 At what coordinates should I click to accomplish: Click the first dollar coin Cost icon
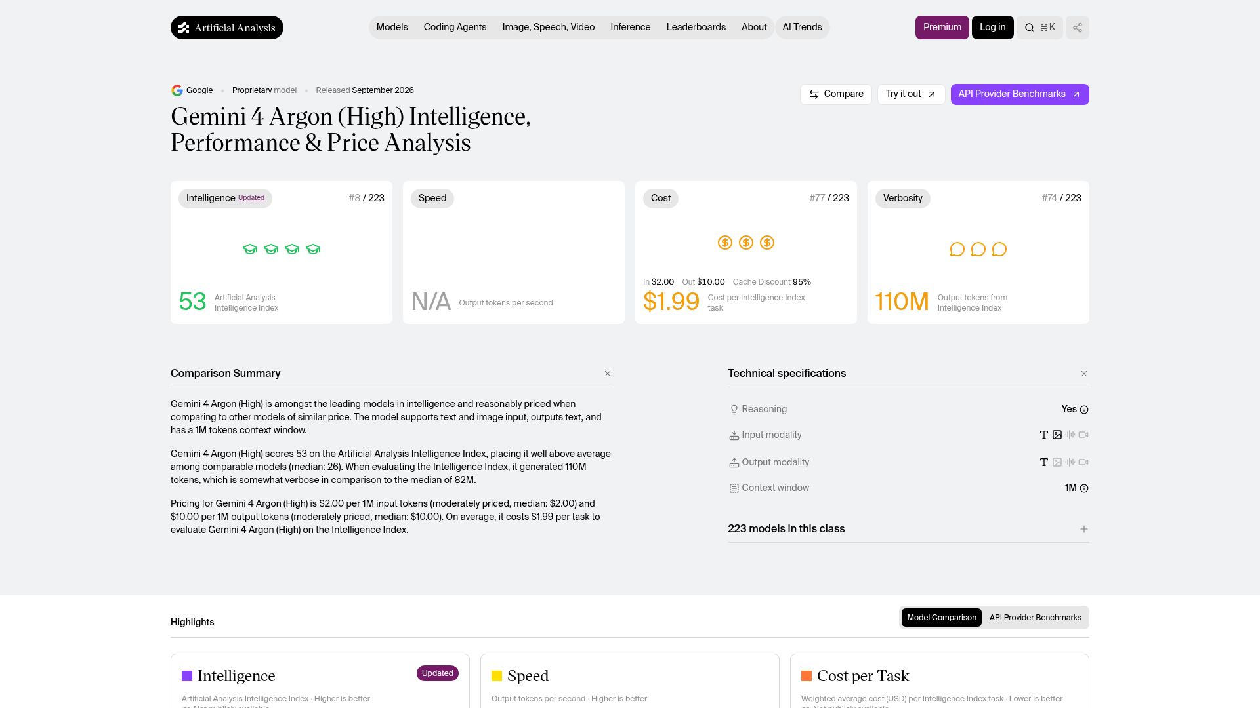point(725,243)
